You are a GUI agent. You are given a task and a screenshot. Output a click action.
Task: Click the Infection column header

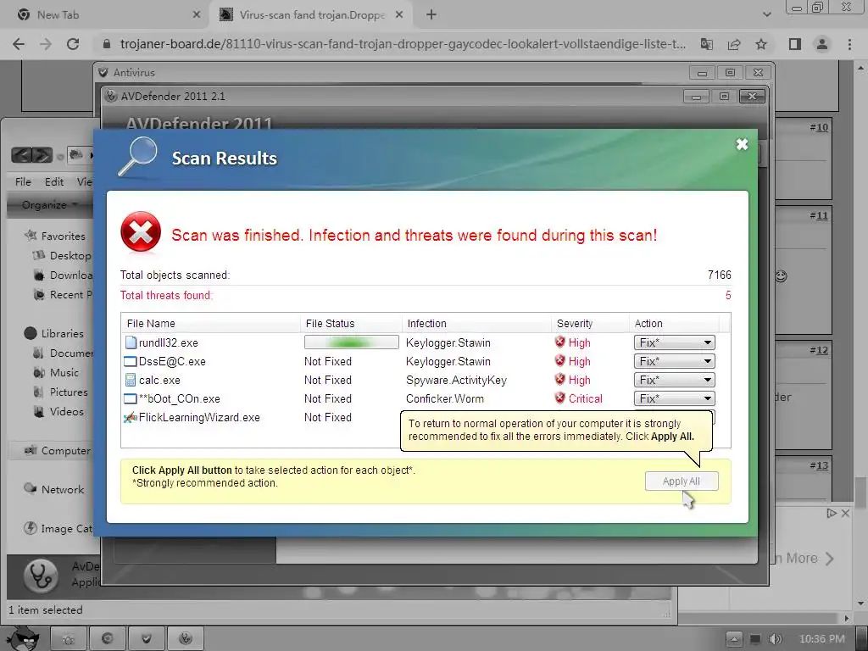(x=427, y=323)
